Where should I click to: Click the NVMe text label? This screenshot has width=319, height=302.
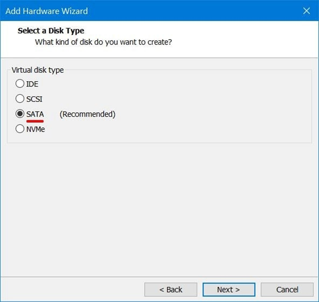[35, 129]
